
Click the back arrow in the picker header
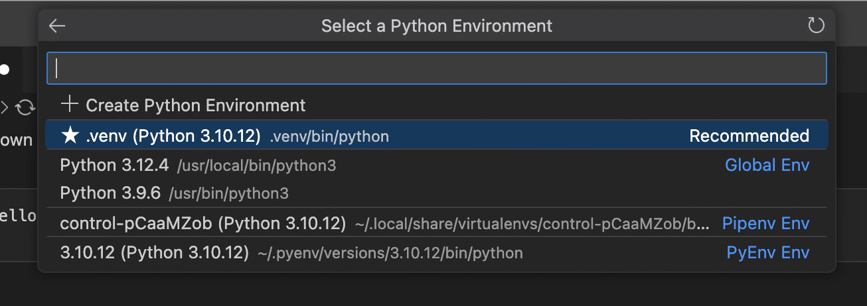[58, 26]
